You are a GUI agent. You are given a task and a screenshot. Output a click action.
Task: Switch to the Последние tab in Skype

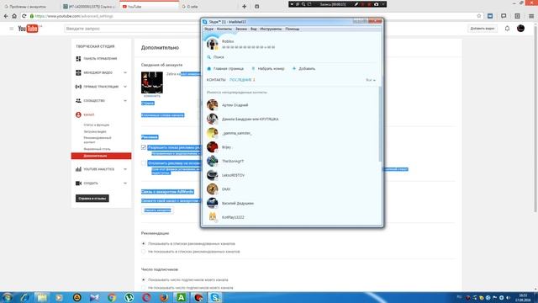(242, 80)
